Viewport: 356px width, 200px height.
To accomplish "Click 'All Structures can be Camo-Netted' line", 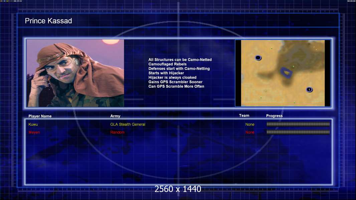I will (180, 60).
